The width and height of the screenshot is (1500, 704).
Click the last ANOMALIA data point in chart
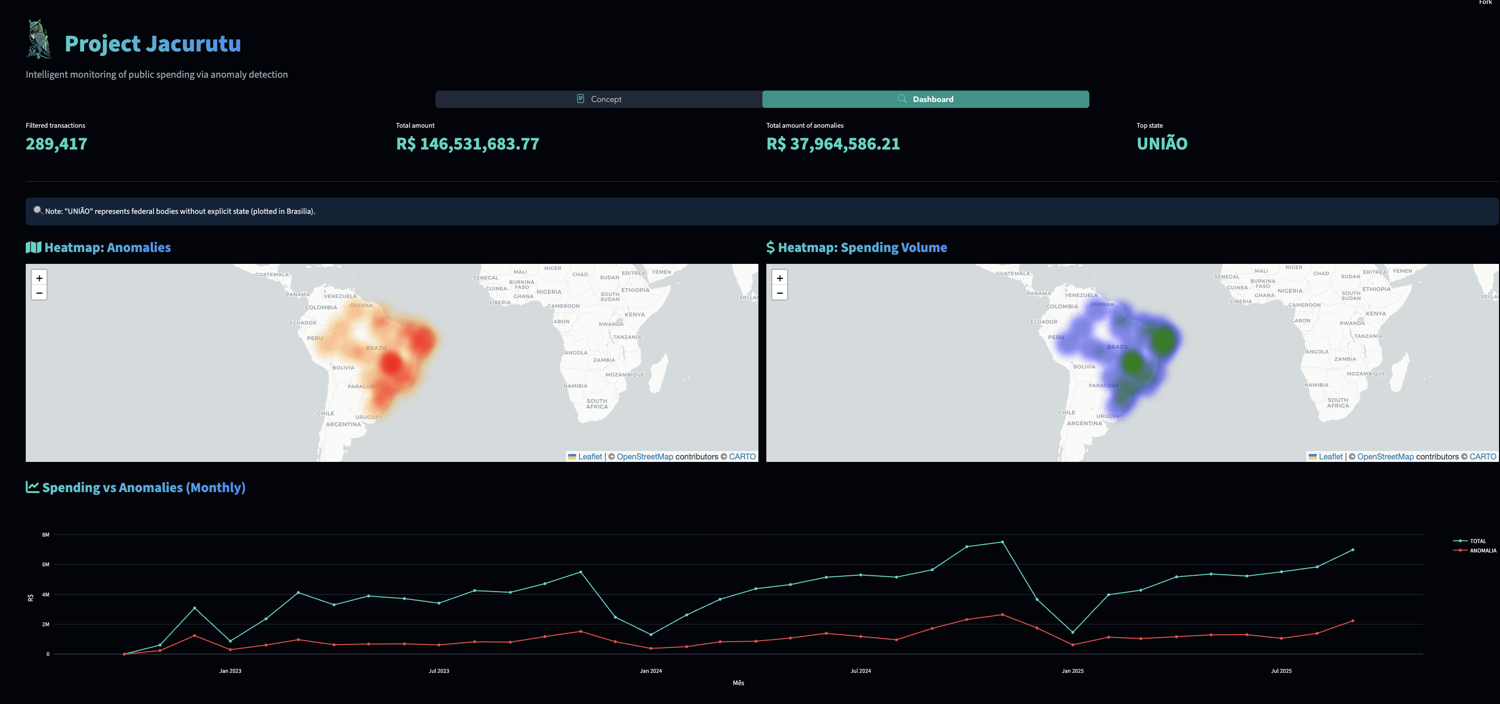[x=1352, y=621]
